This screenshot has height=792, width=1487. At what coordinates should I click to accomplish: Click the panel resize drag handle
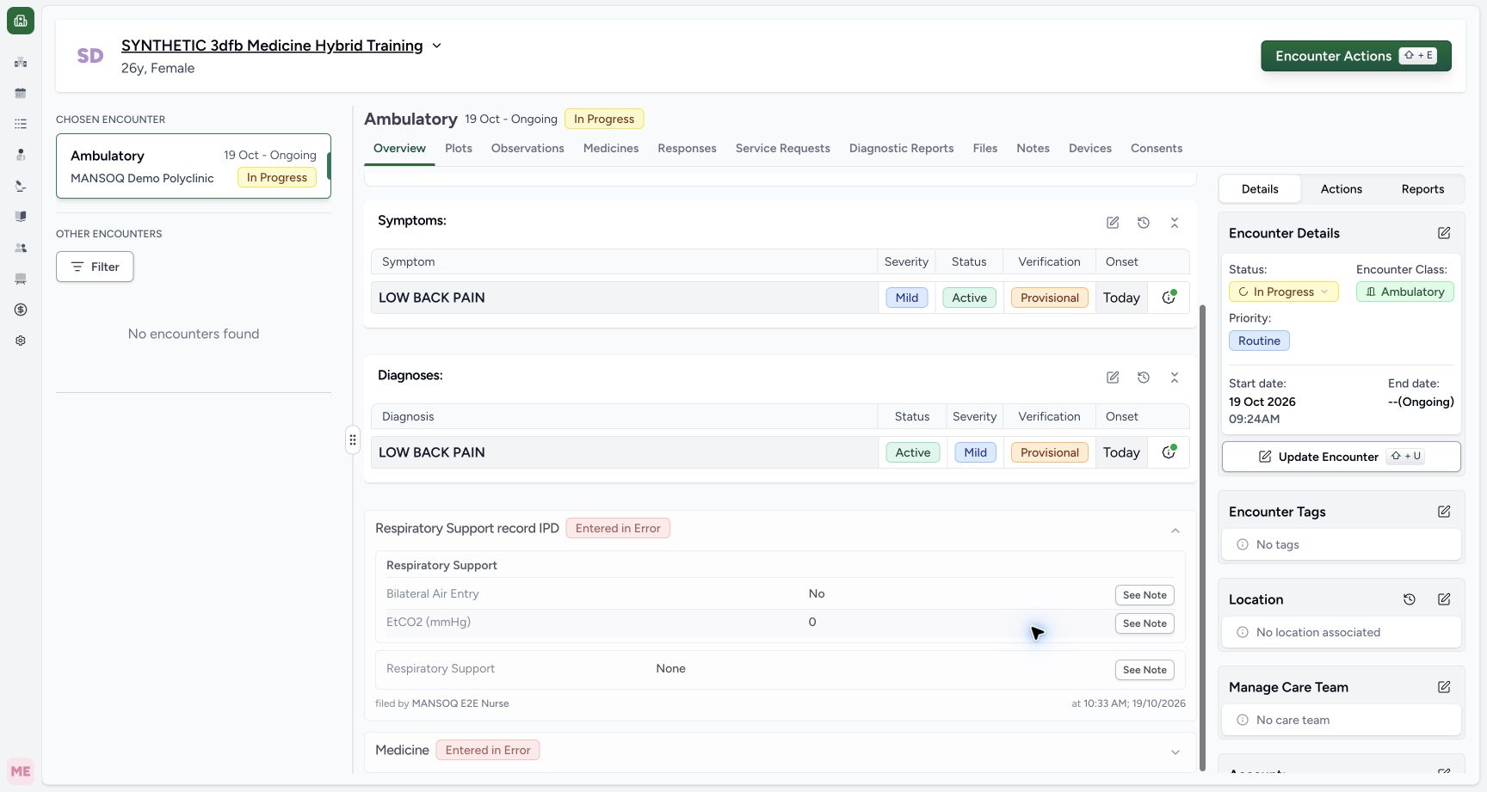click(353, 440)
